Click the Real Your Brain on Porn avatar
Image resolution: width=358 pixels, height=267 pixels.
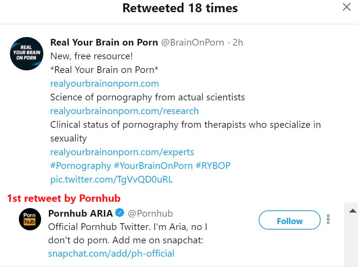coord(27,54)
